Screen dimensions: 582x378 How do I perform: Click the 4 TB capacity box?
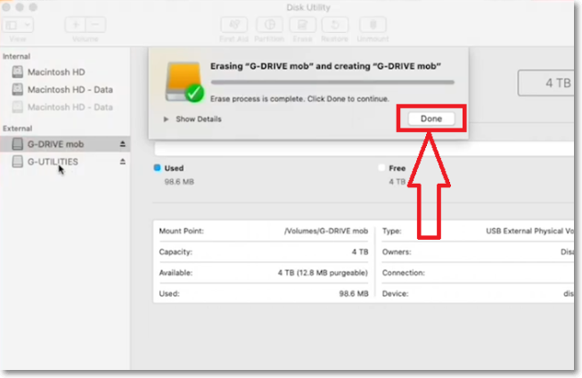(x=546, y=83)
